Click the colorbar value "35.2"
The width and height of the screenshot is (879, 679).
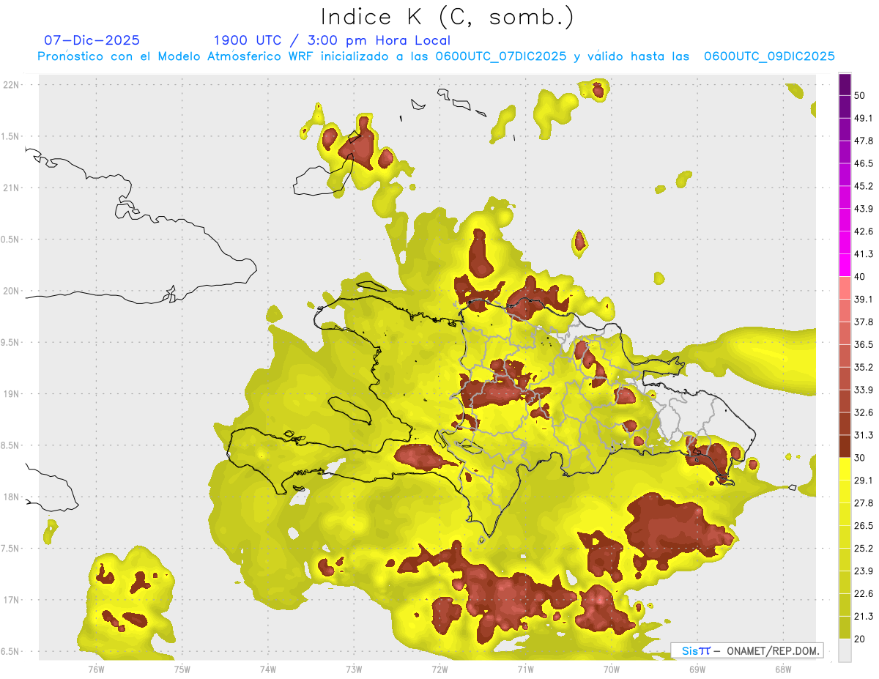[864, 367]
